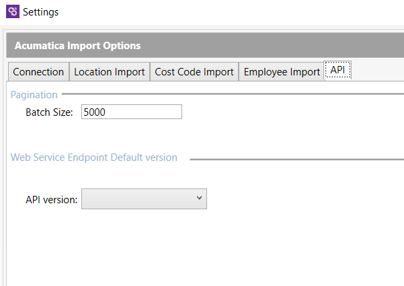Click the Batch Size label

click(x=49, y=112)
